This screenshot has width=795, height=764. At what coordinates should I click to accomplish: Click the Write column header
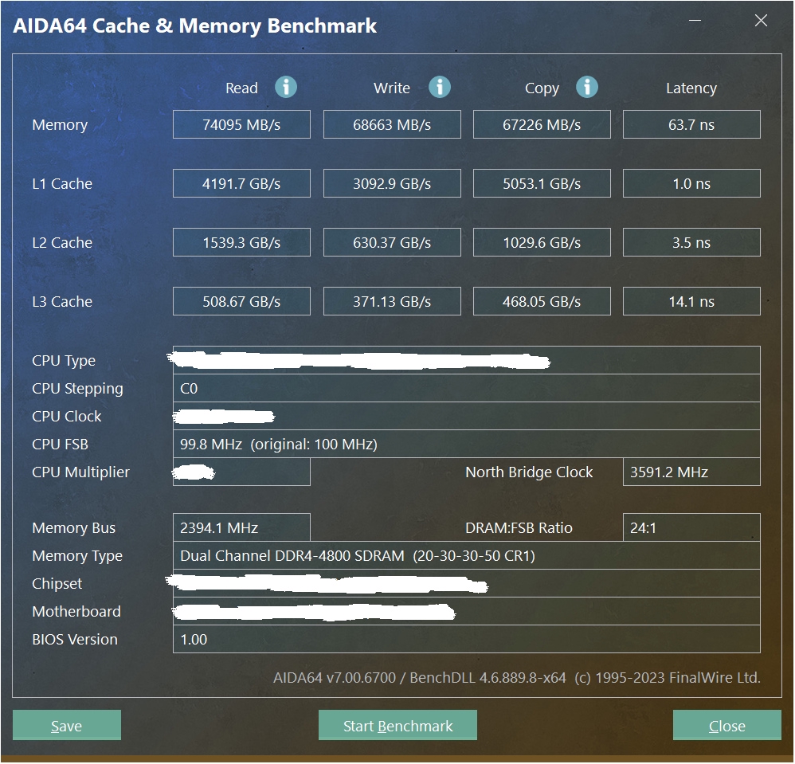[392, 88]
